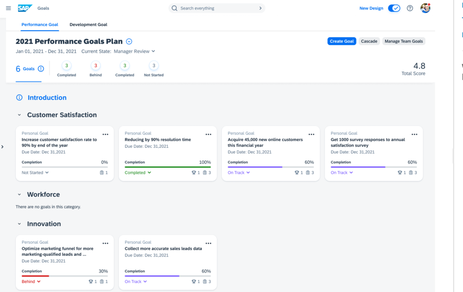Screen dimensions: 463x292
Task: Click the Create Goal button
Action: pyautogui.click(x=342, y=41)
